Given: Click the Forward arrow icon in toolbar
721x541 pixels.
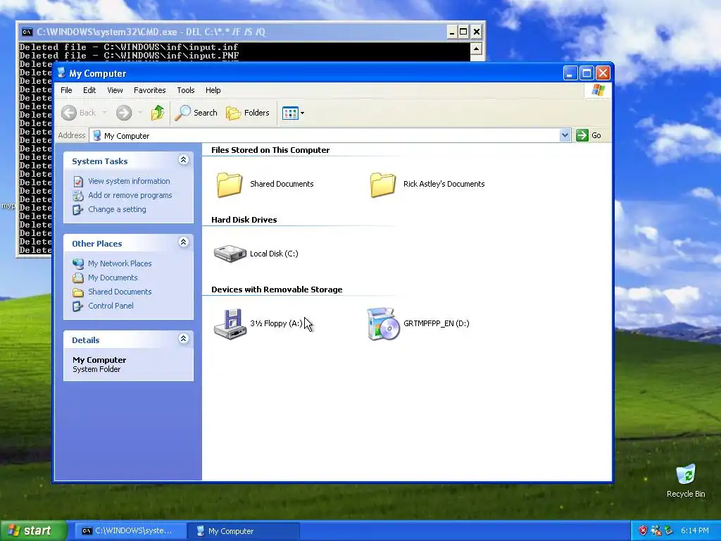Looking at the screenshot, I should pos(124,113).
